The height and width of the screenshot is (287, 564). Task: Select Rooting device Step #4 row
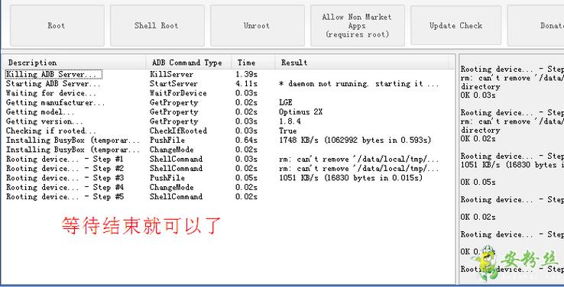[229, 187]
